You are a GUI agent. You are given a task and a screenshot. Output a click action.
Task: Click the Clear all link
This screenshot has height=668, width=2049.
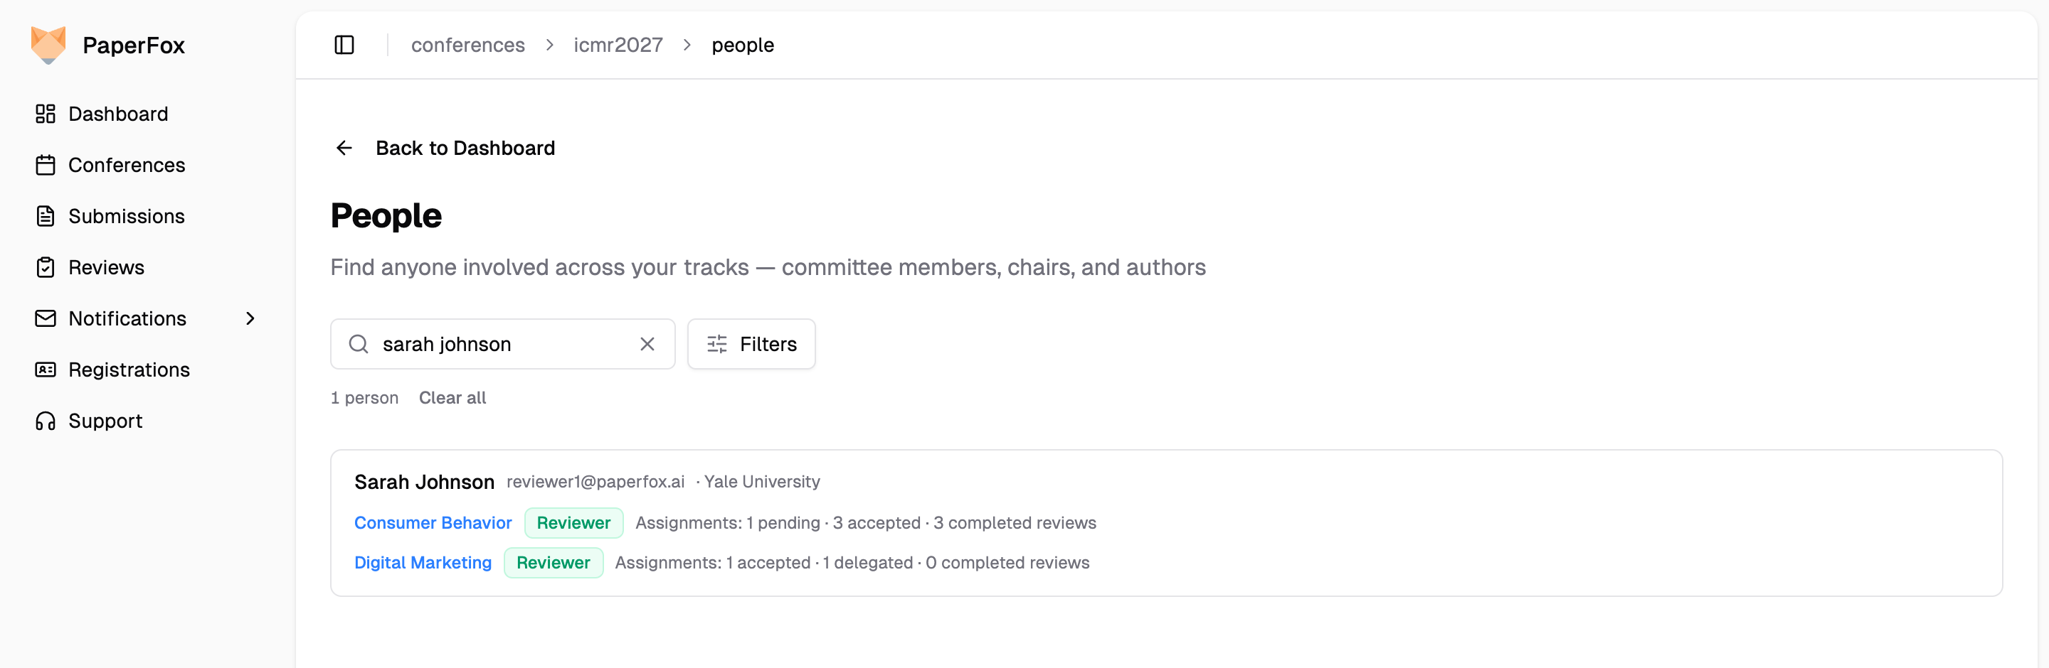(452, 398)
